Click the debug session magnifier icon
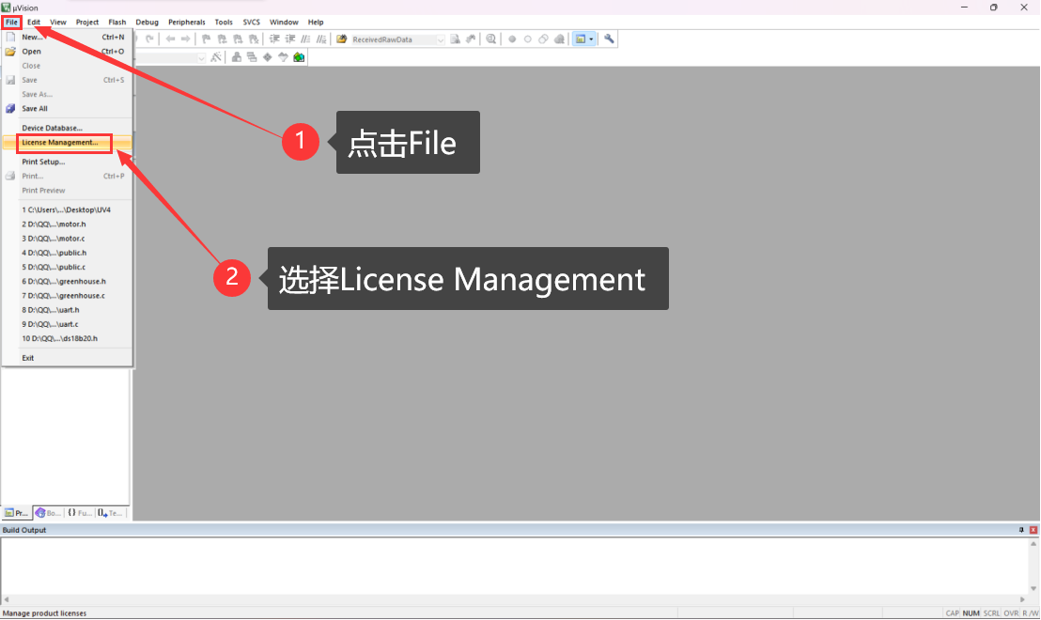 [490, 39]
